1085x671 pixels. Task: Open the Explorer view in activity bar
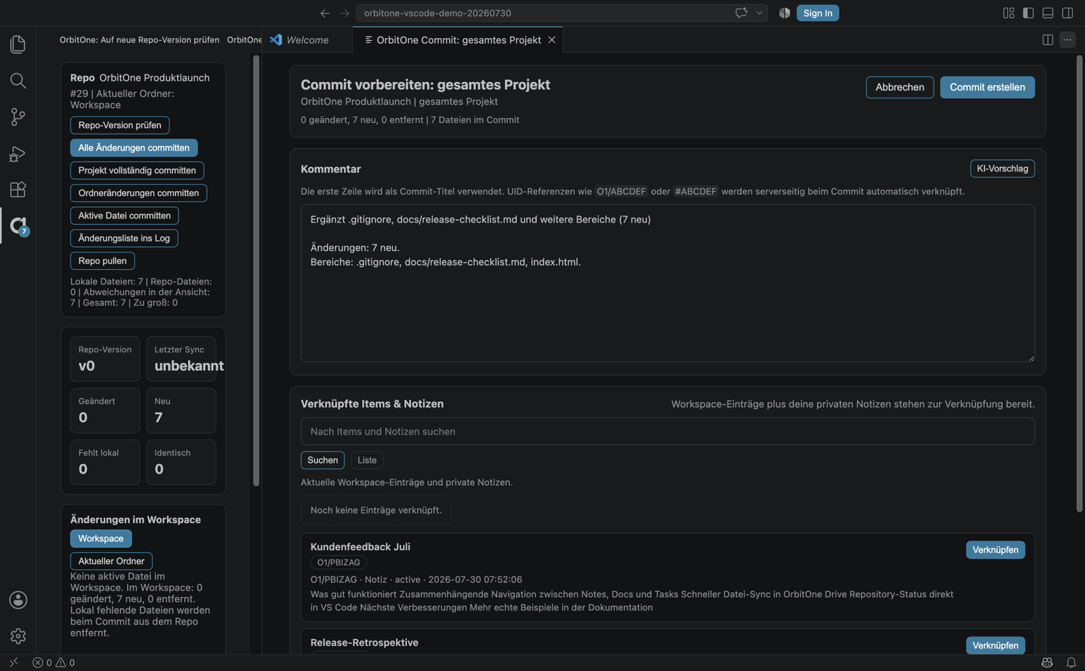pos(18,45)
